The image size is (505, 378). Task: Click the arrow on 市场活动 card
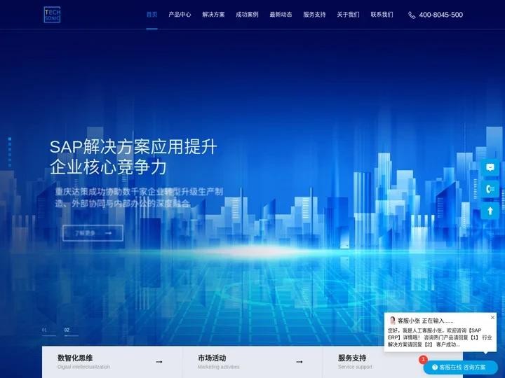(299, 362)
